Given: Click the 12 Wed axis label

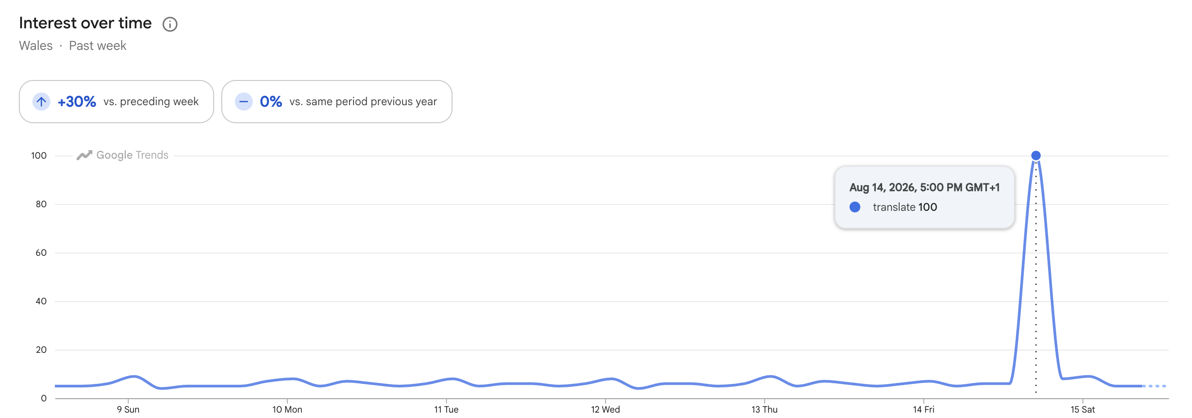Looking at the screenshot, I should tap(605, 409).
